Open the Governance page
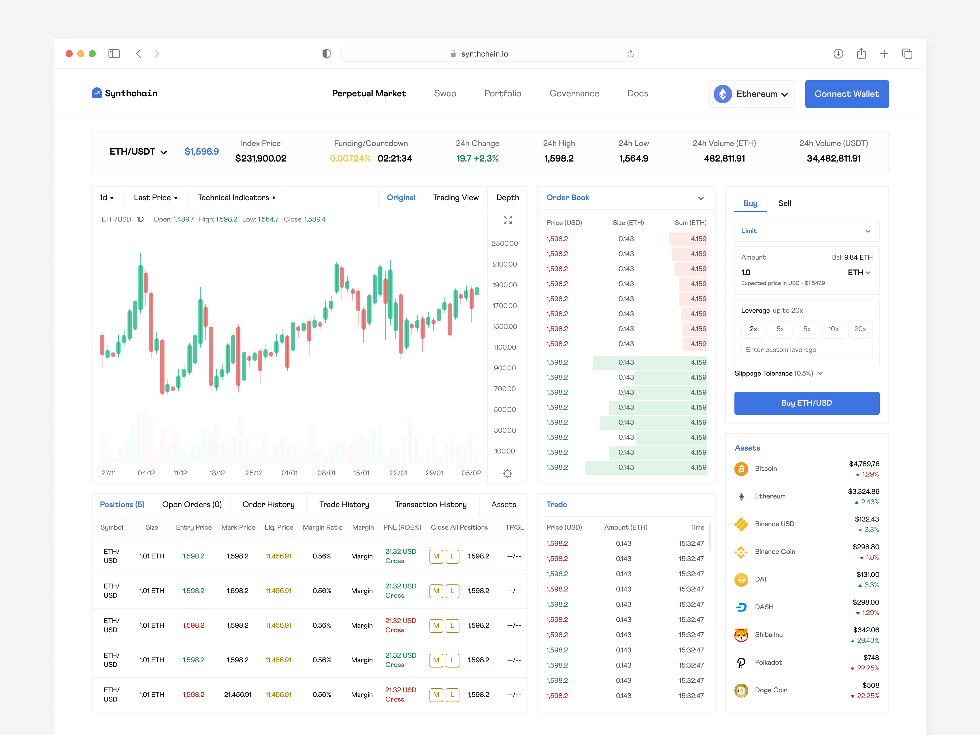 (574, 93)
